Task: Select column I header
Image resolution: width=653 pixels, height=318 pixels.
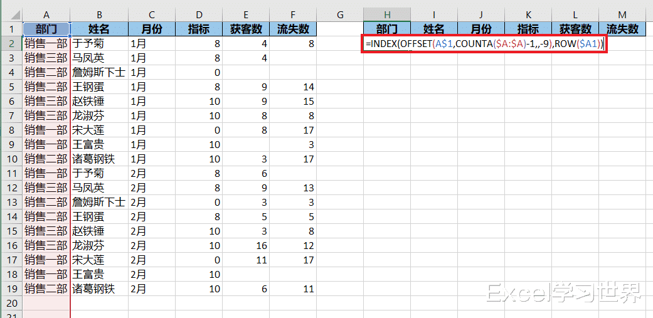Action: (x=434, y=15)
